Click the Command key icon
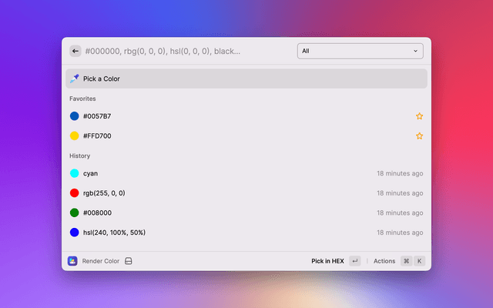The height and width of the screenshot is (308, 493). [x=406, y=261]
